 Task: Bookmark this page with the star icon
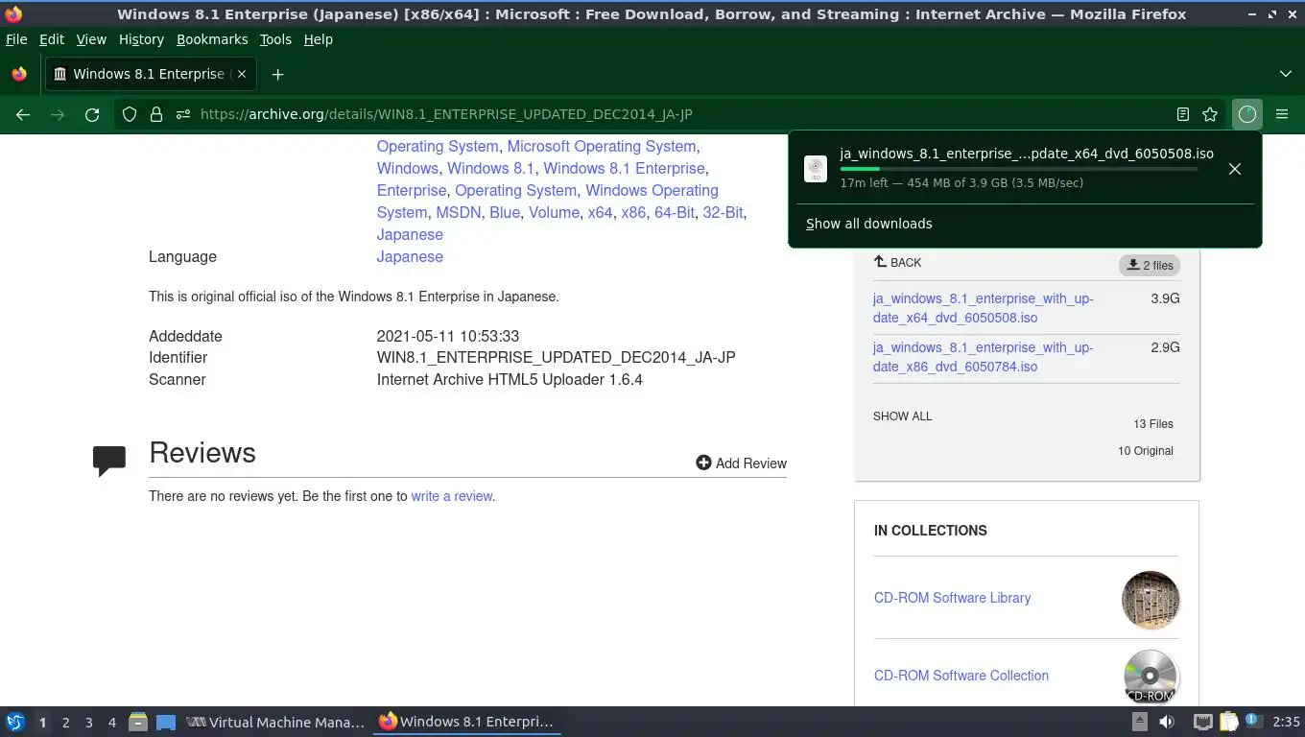(1210, 114)
